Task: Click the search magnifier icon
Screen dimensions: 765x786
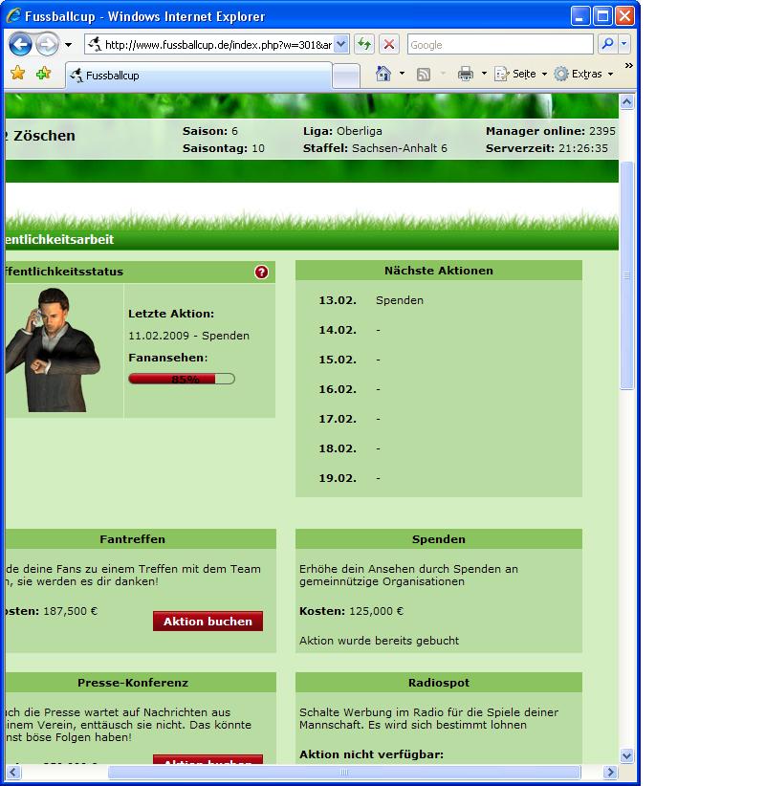Action: (x=606, y=45)
